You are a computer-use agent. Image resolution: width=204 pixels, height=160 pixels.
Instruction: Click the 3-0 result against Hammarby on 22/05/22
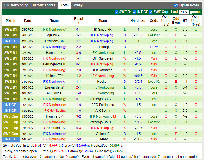coord(79,53)
